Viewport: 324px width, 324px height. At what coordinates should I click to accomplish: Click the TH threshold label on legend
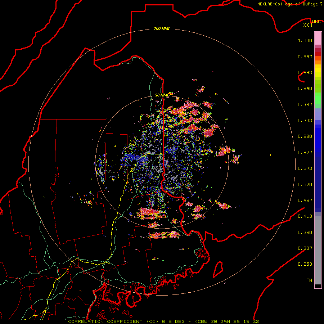(309, 280)
